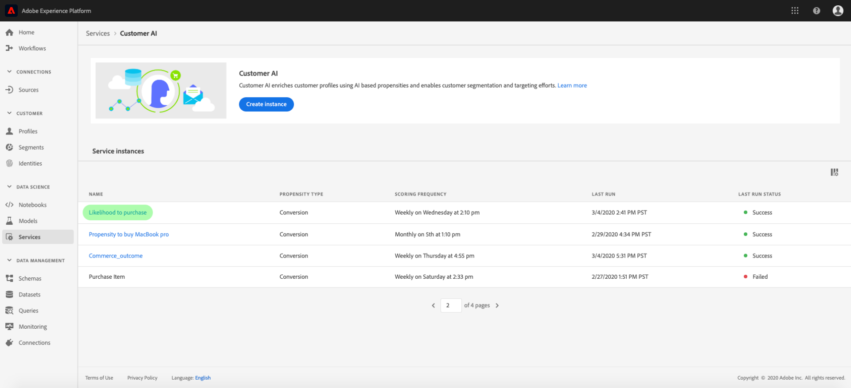
Task: Open Datasets in the sidebar
Action: (x=29, y=295)
